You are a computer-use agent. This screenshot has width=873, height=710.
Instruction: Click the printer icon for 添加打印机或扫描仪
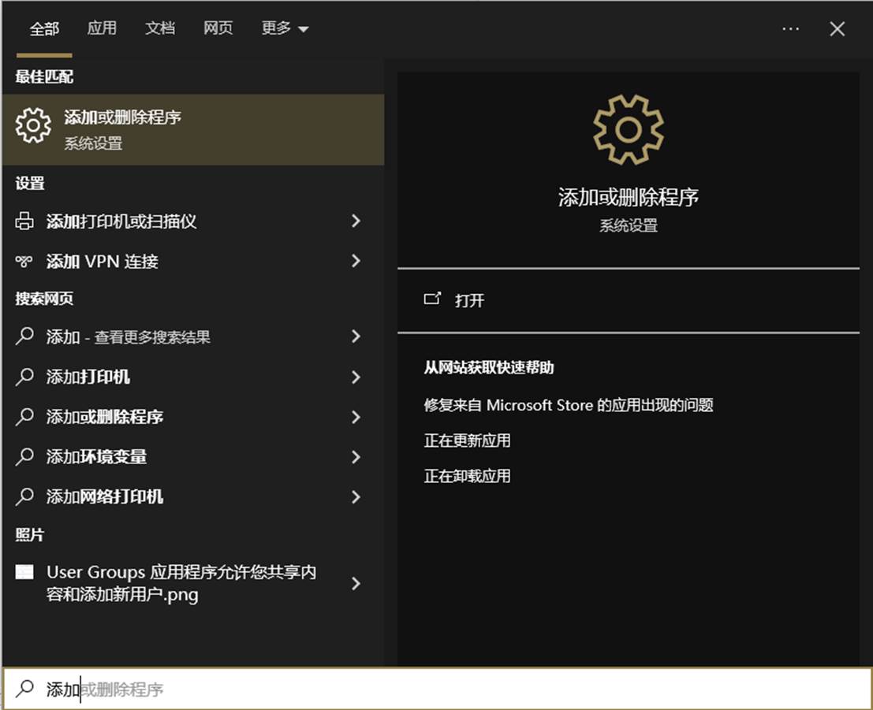click(24, 221)
